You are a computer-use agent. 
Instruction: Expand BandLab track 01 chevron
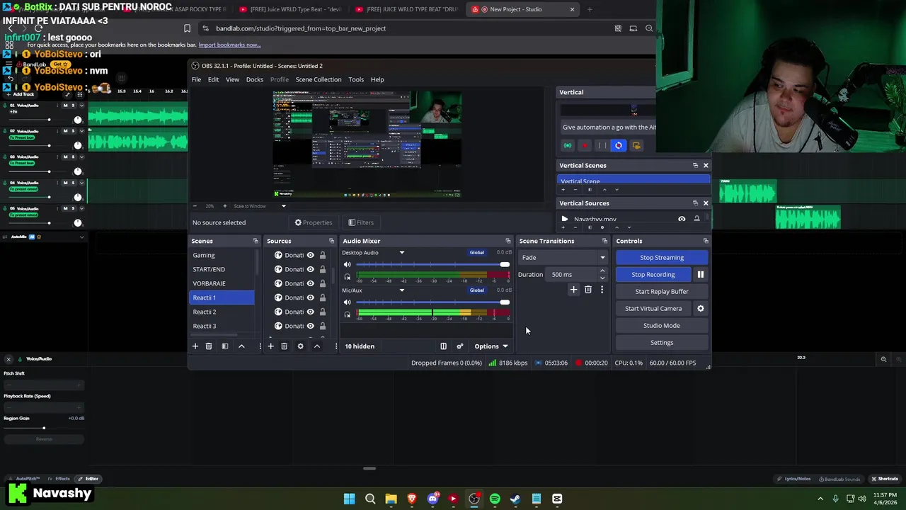tap(81, 105)
